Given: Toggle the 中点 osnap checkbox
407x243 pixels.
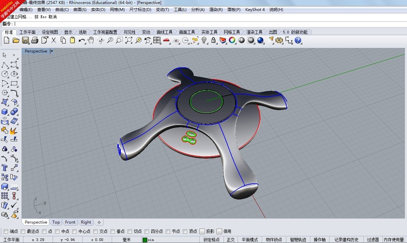Looking at the screenshot, I should pos(57,231).
